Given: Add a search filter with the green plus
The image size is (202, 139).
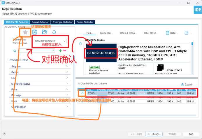Looking at the screenshot, I should (x=60, y=51).
